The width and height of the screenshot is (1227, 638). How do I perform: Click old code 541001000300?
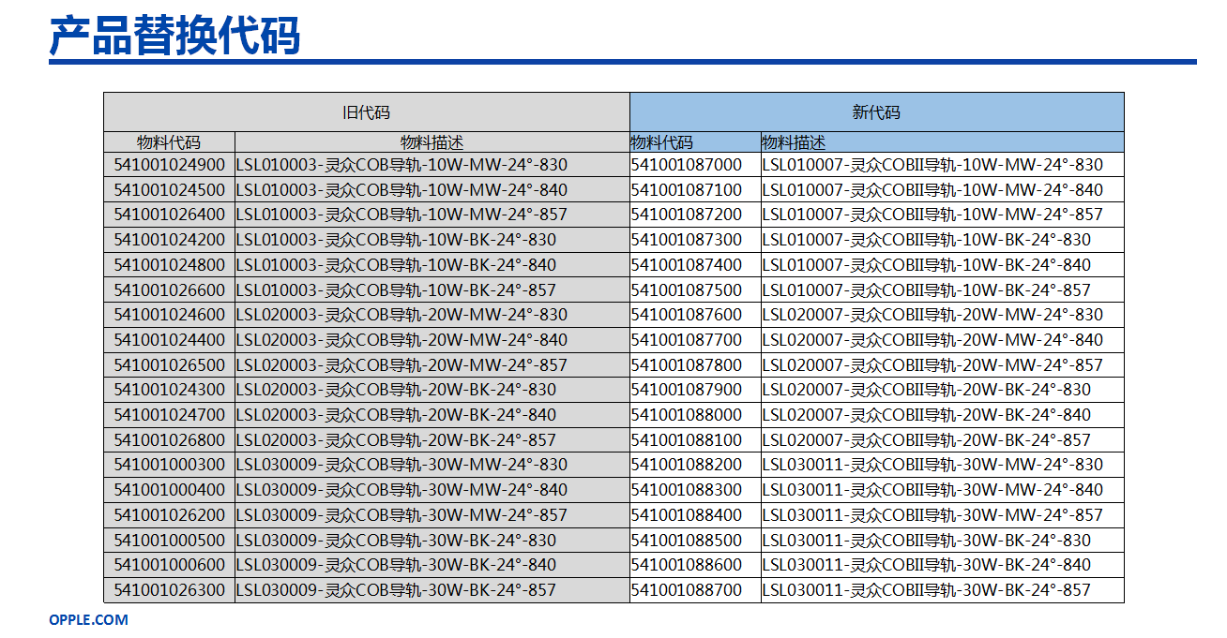coord(170,465)
